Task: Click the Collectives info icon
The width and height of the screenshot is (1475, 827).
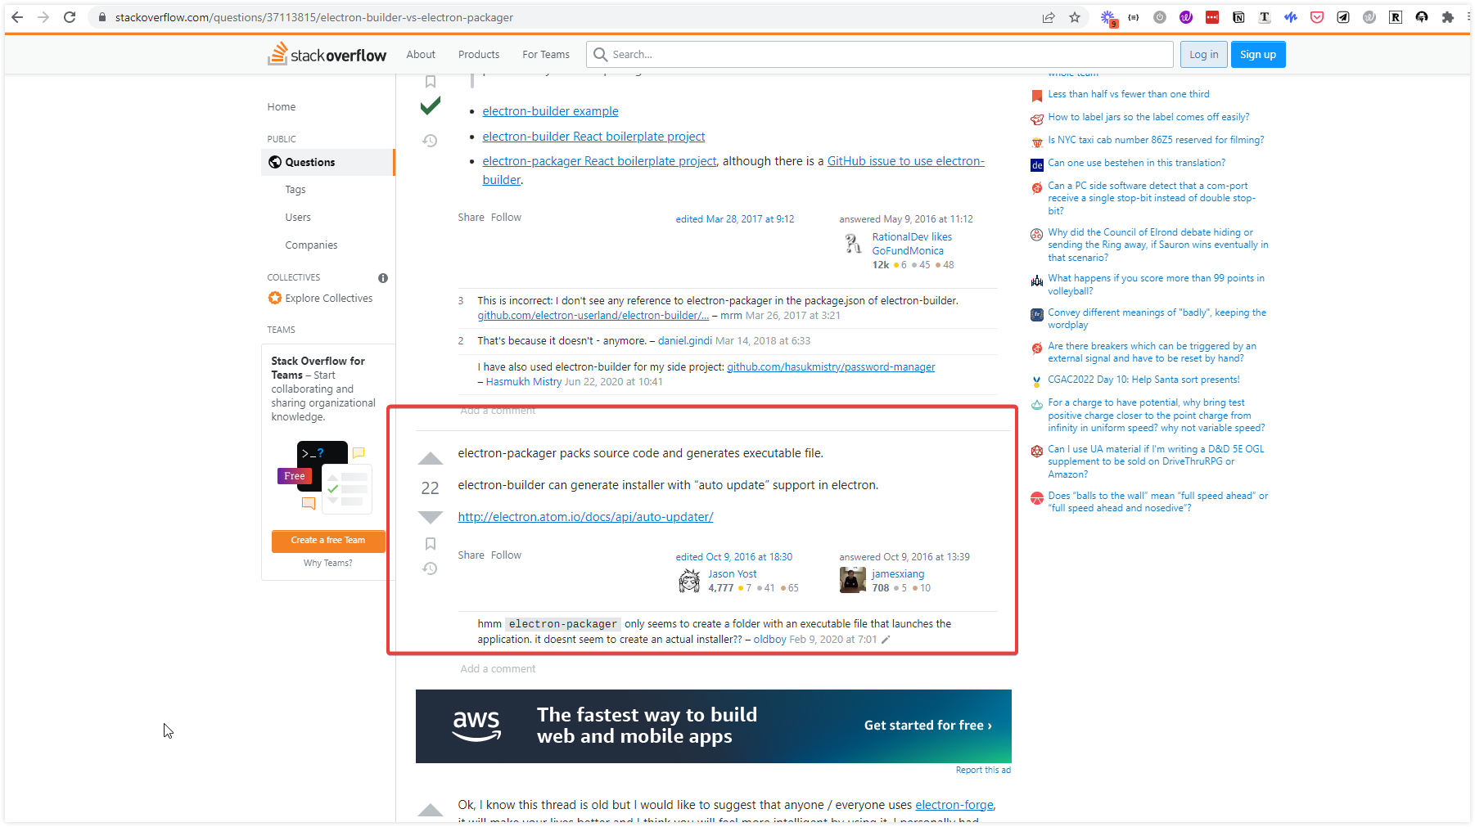Action: (383, 278)
